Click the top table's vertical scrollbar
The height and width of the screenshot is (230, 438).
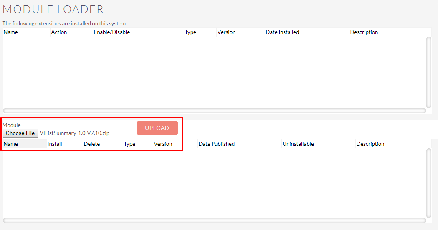[x=429, y=72]
